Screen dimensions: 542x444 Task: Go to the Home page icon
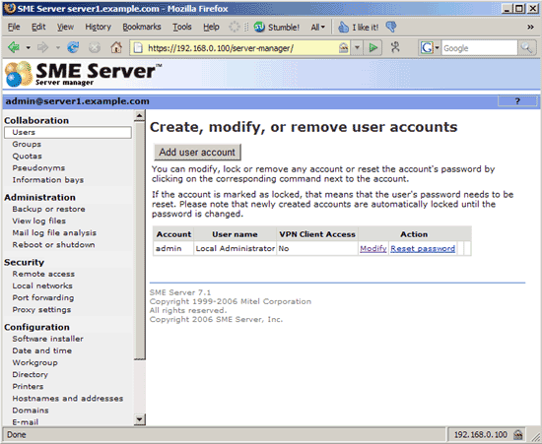116,47
